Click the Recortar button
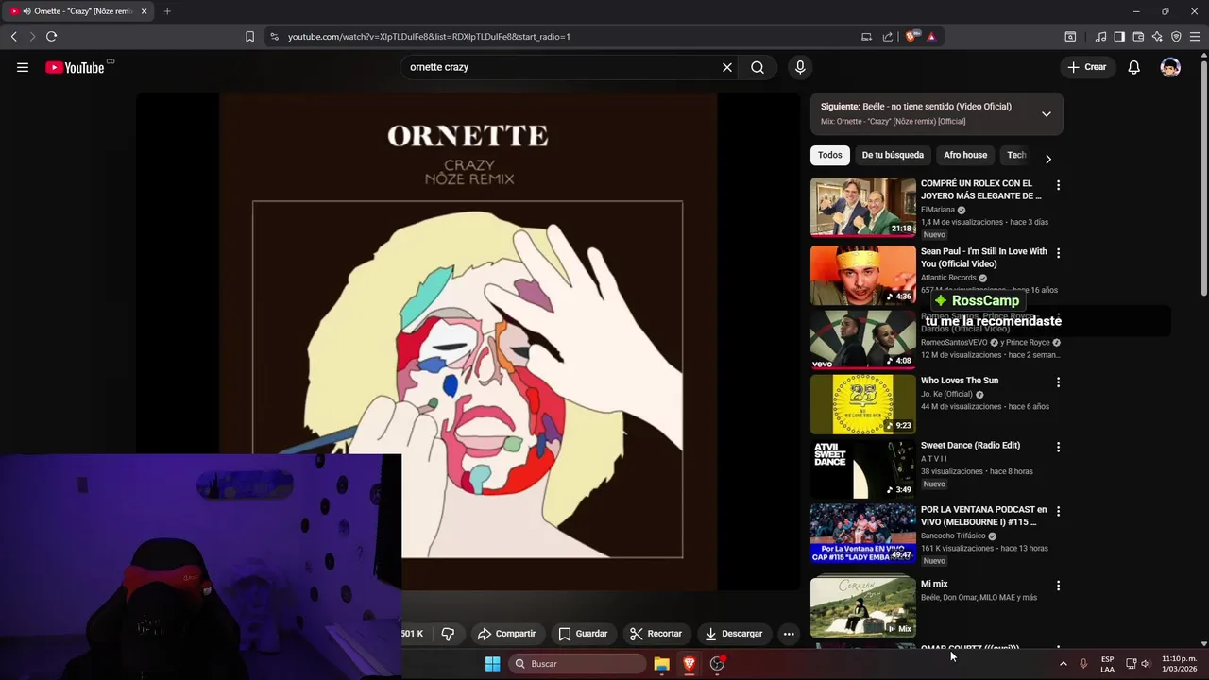1209x680 pixels. [656, 634]
